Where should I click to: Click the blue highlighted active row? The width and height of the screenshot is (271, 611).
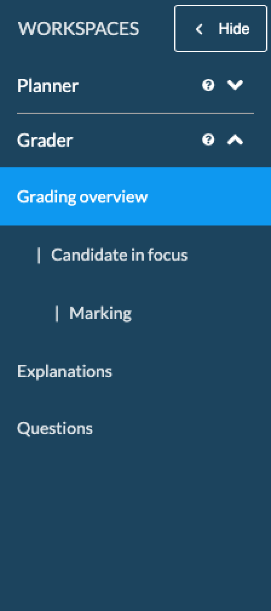click(135, 196)
